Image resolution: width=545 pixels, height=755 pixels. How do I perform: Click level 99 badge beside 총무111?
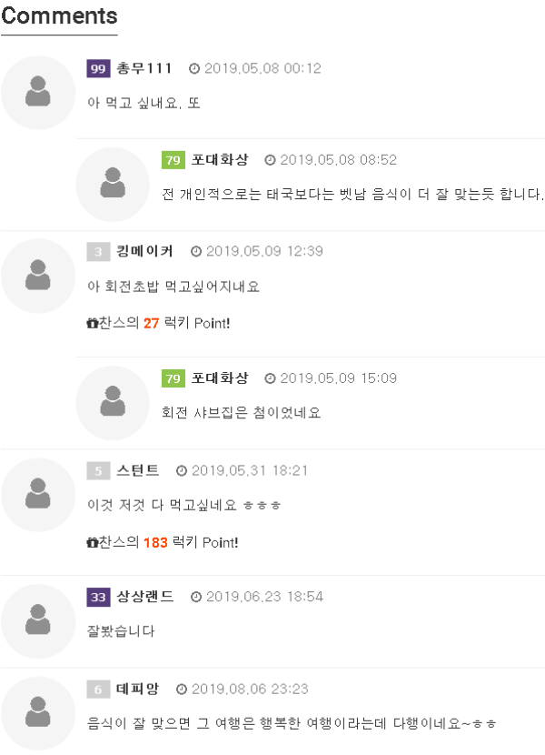pos(98,68)
